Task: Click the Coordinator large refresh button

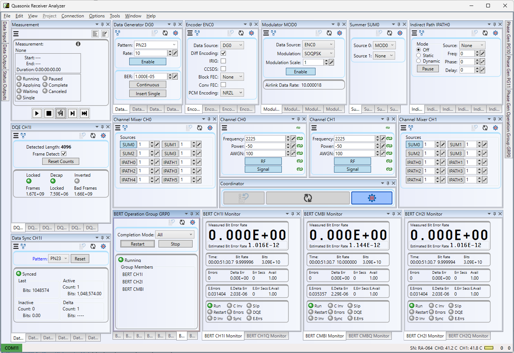Action: click(x=308, y=198)
